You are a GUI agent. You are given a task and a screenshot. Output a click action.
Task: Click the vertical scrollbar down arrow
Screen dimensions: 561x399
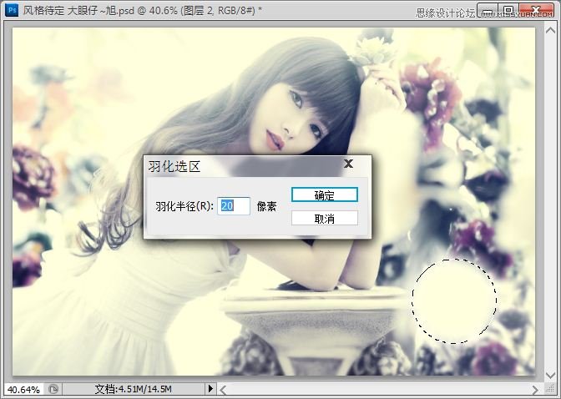click(550, 375)
